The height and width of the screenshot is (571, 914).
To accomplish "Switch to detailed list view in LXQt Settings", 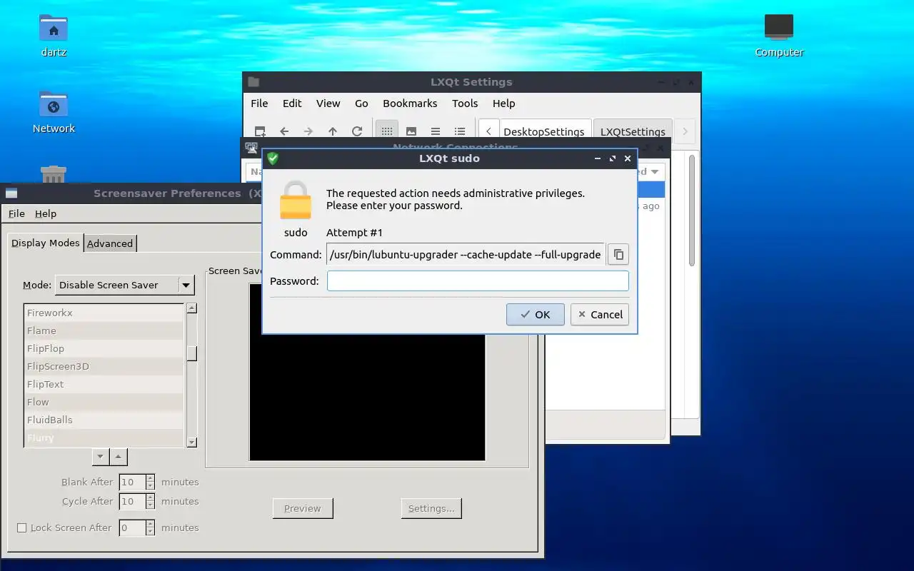I will pos(460,131).
